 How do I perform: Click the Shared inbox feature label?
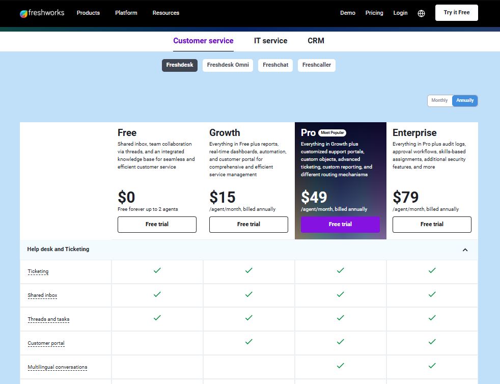coord(42,295)
